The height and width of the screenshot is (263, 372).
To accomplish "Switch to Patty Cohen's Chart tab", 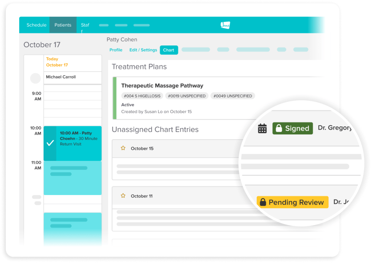I will (x=168, y=50).
